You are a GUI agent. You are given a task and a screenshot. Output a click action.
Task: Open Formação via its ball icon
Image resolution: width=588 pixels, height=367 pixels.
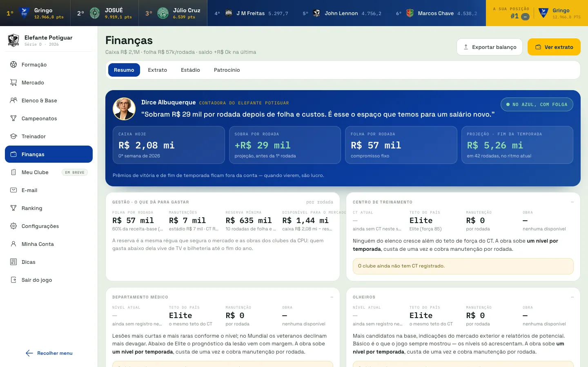(x=13, y=64)
